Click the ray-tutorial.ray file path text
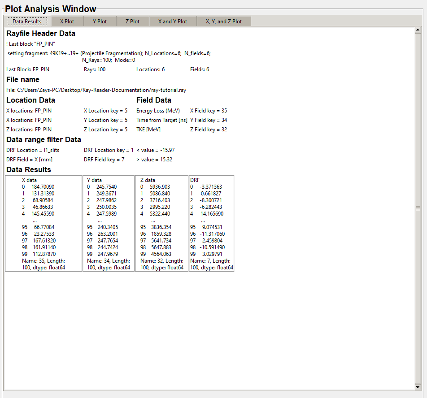427x398 pixels. click(x=96, y=90)
